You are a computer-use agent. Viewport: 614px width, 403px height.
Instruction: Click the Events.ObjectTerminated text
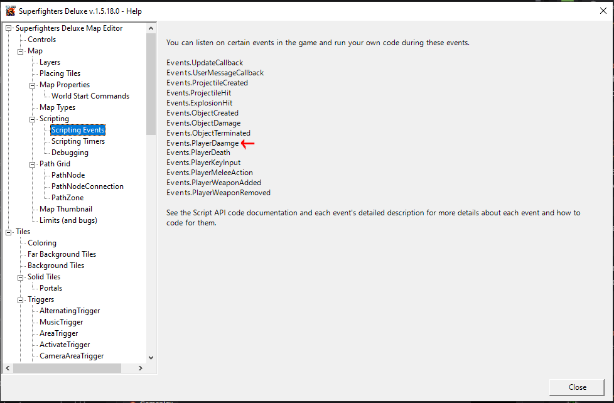[x=208, y=133]
